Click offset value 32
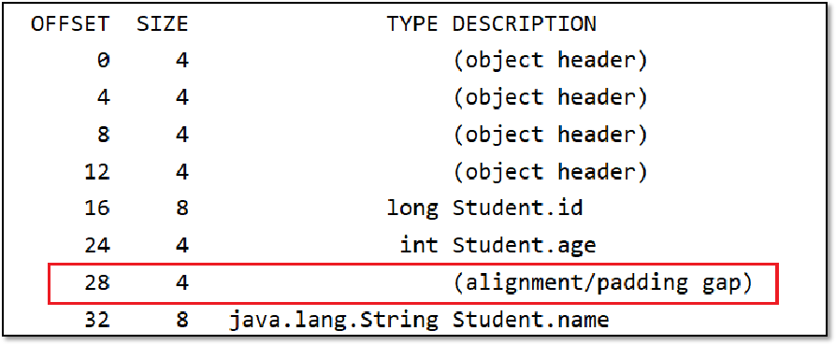836x345 pixels. pos(96,320)
